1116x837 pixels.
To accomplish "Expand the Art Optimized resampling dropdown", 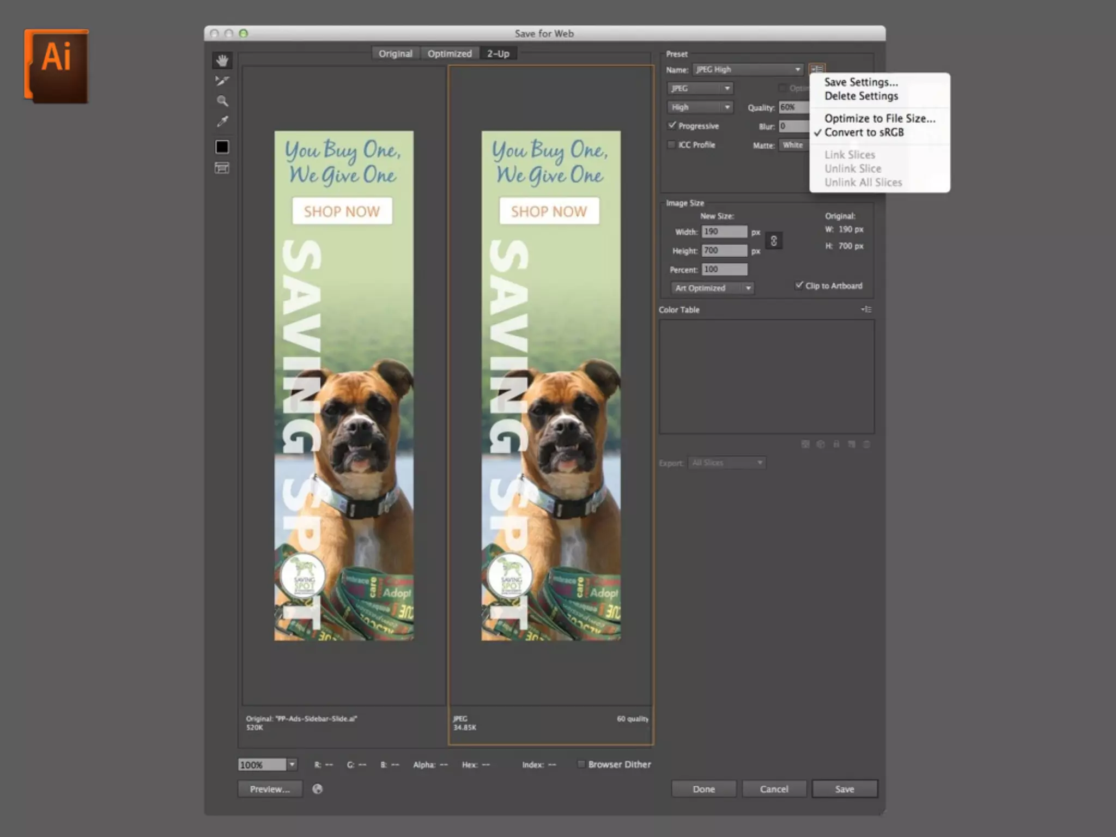I will pos(712,288).
